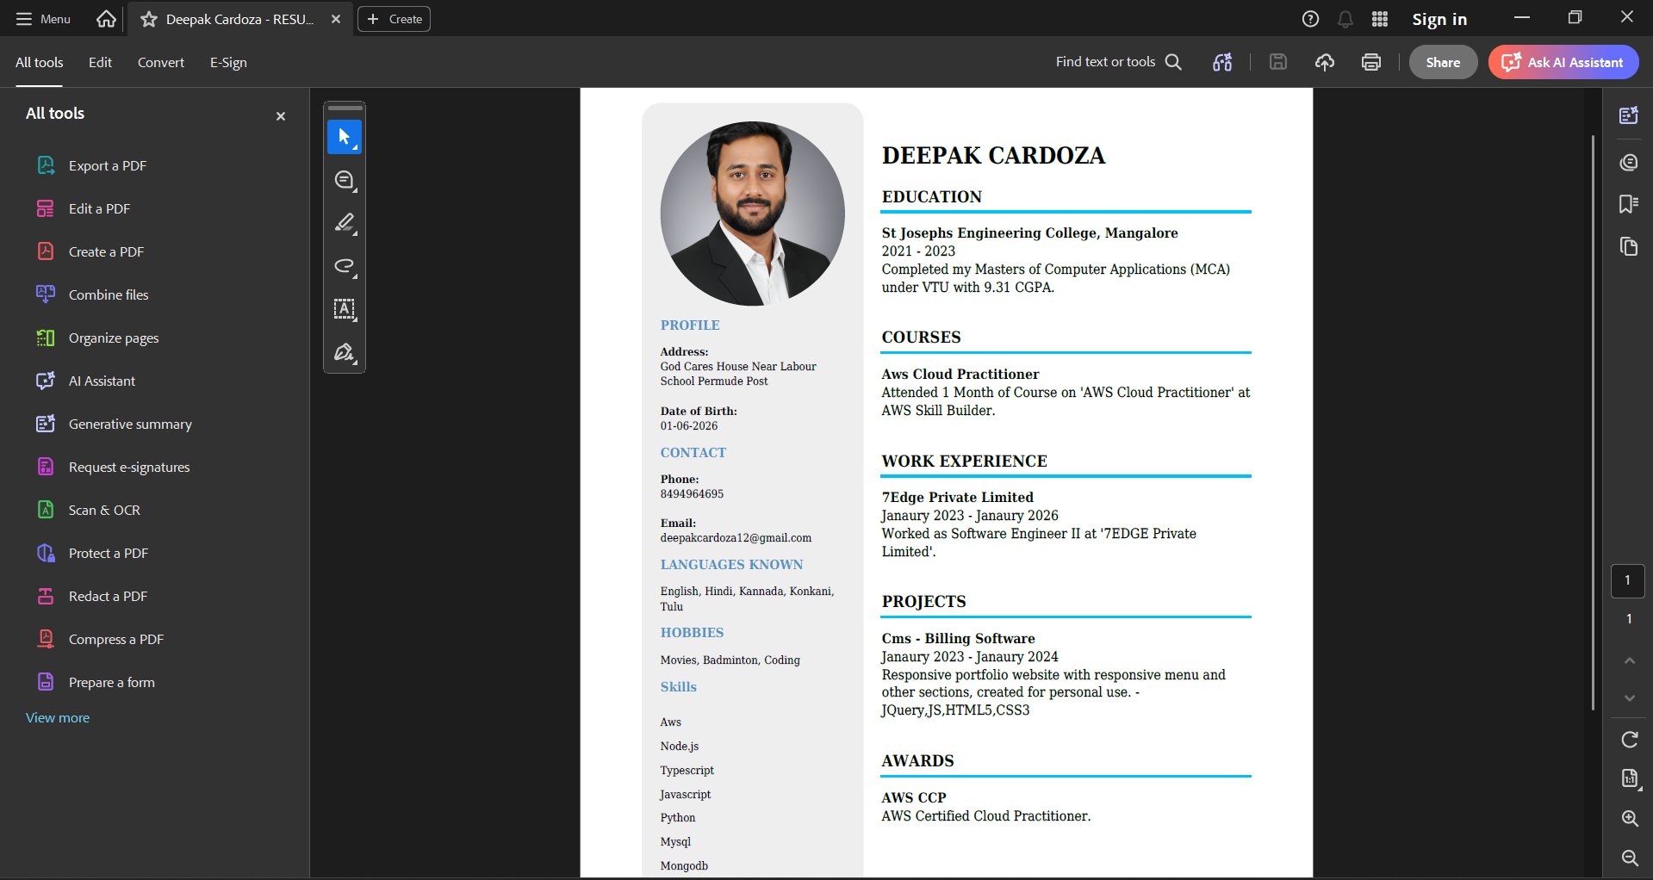Viewport: 1653px width, 880px height.
Task: Open the Ask AI Assistant button
Action: click(x=1563, y=62)
